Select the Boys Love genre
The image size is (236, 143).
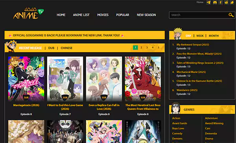[178, 128]
